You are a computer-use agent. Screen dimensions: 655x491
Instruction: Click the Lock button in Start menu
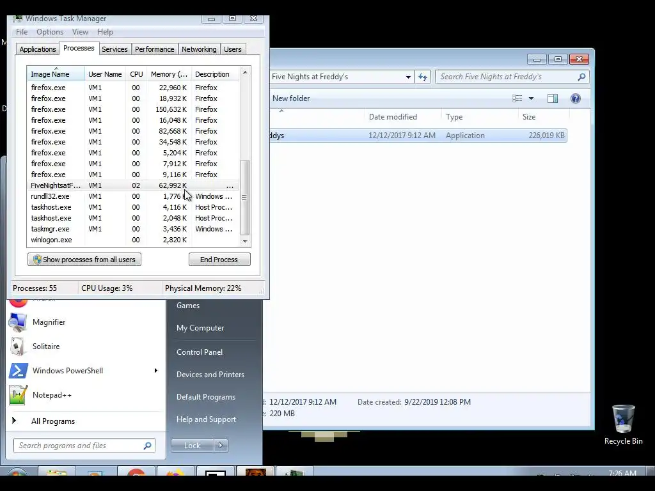click(192, 446)
